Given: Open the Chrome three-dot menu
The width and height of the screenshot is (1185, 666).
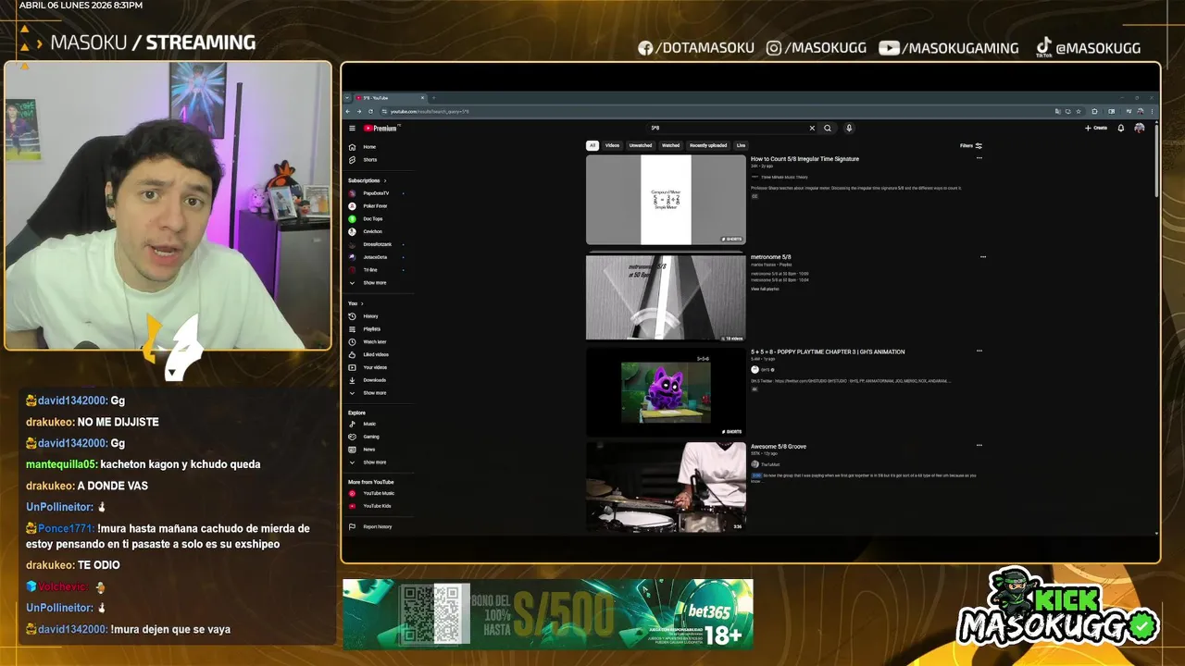Looking at the screenshot, I should [1151, 111].
